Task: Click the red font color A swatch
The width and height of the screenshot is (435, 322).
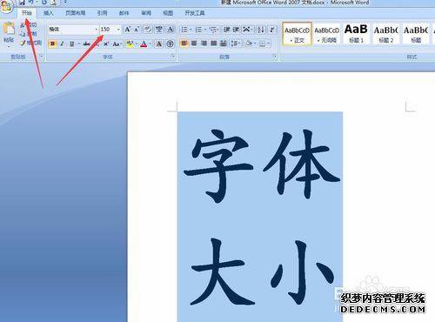Action: 144,44
